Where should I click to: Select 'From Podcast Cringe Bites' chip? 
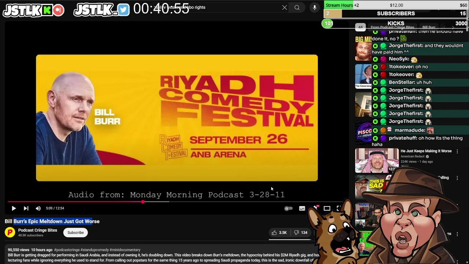click(x=392, y=27)
